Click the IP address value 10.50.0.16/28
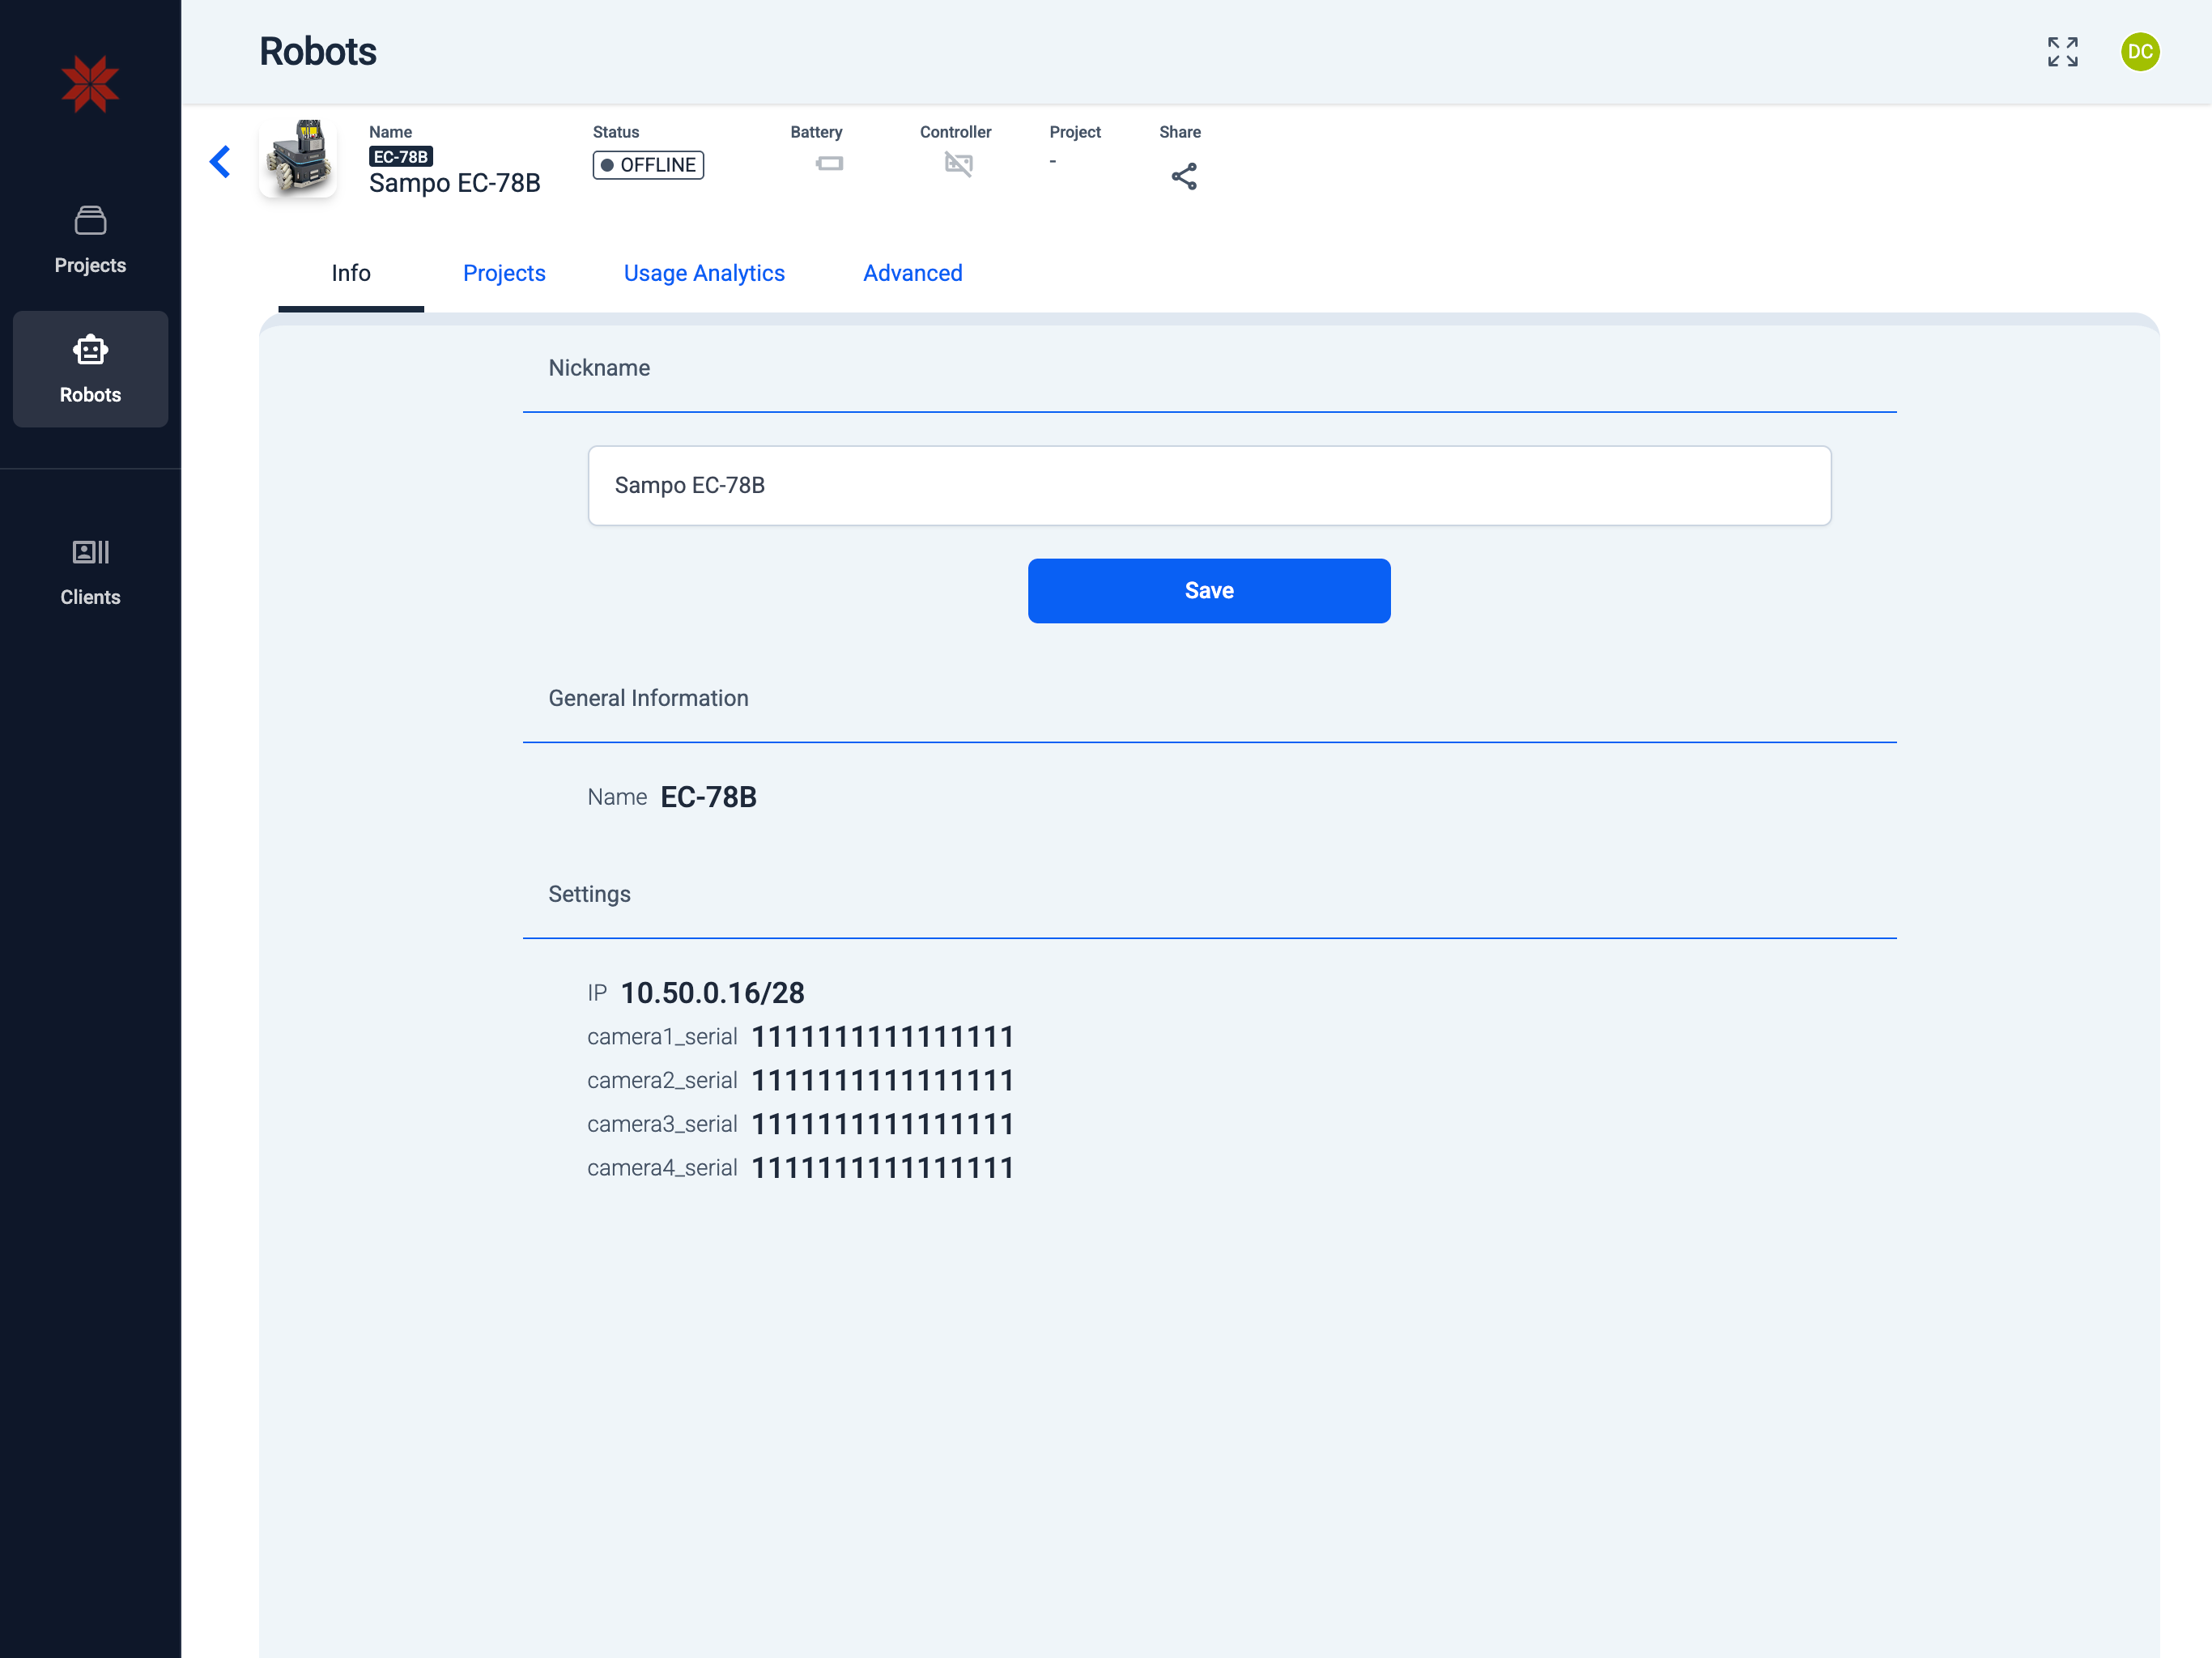This screenshot has width=2212, height=1658. click(712, 992)
